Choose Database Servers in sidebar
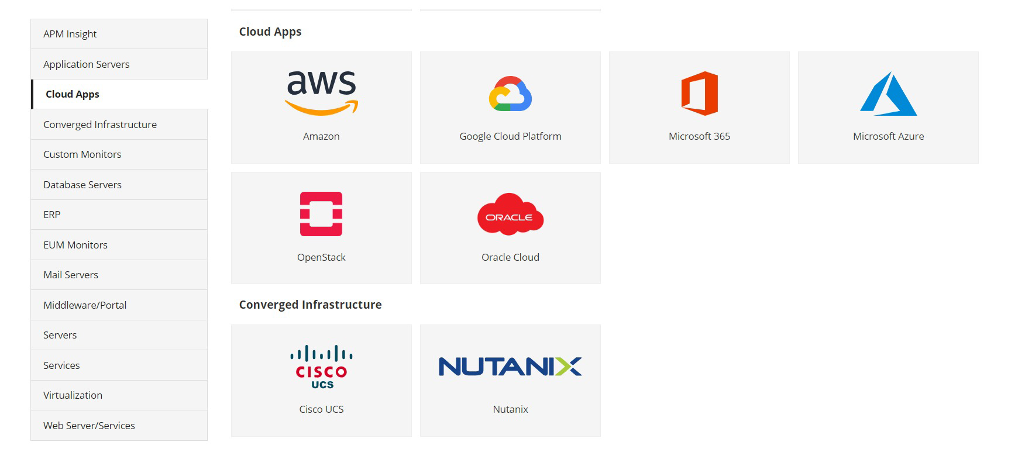Image resolution: width=1025 pixels, height=449 pixels. tap(119, 185)
